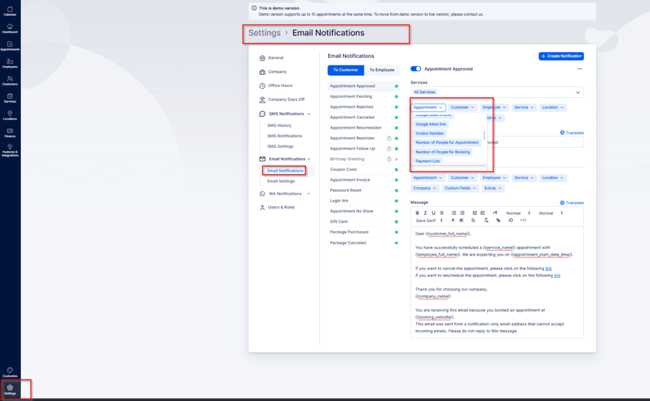
Task: Open the Custom Fields placeholder dropdown
Action: point(460,188)
